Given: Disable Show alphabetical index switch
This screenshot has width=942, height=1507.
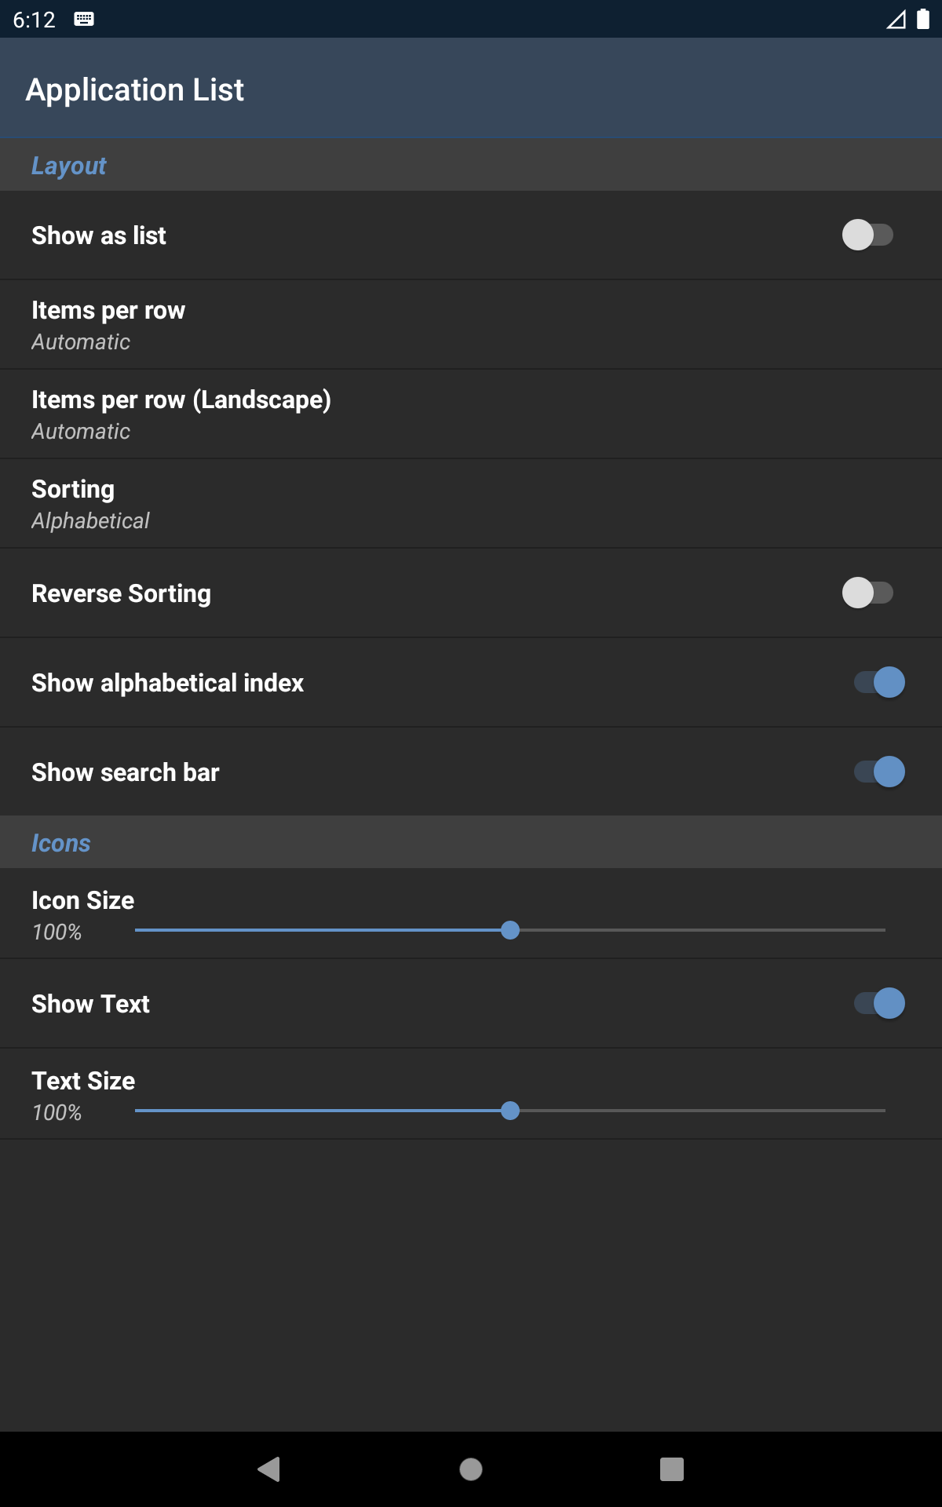Looking at the screenshot, I should [879, 682].
